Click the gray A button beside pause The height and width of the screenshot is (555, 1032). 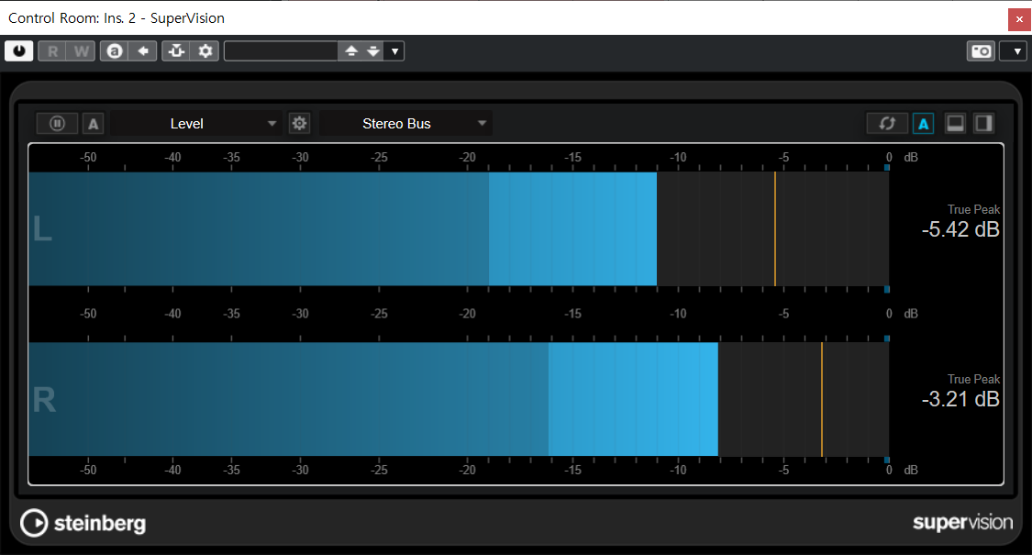(x=94, y=124)
